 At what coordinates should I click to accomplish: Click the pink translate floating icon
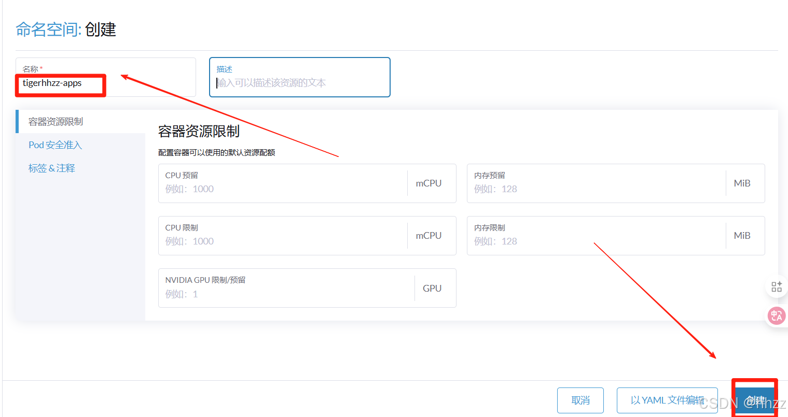pos(777,315)
